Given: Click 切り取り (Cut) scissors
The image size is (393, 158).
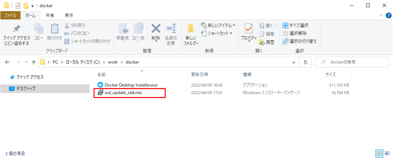Looking at the screenshot, I should 75,25.
